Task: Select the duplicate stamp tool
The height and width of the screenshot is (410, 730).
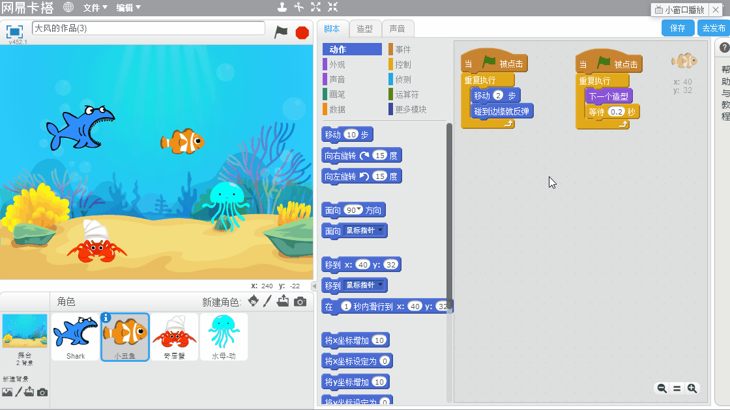Action: point(282,7)
